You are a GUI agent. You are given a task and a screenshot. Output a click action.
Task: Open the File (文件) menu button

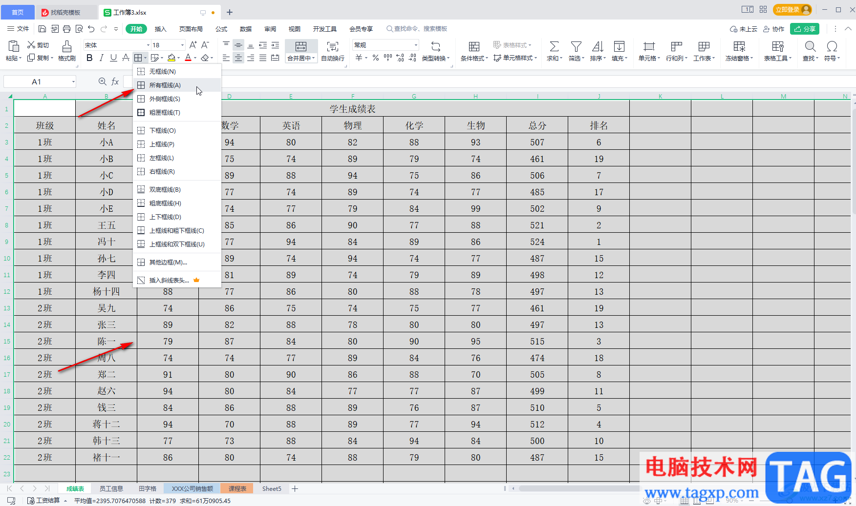(x=19, y=29)
